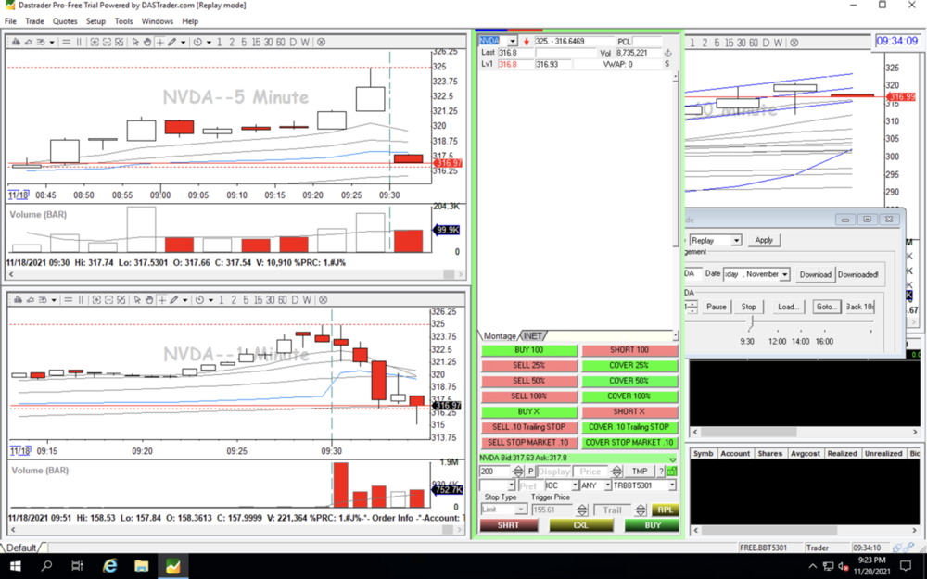
Task: Open the Trade menu
Action: tap(35, 20)
